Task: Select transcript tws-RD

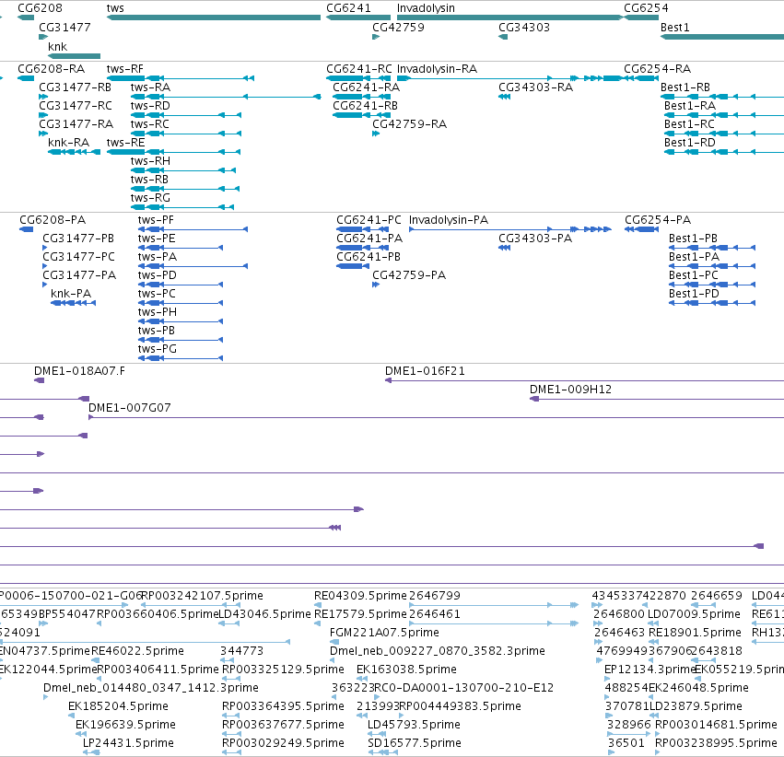Action: 186,115
